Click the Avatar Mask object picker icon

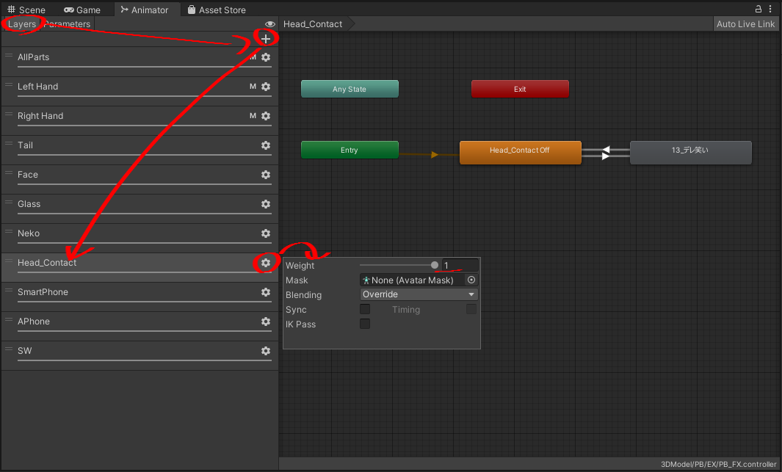click(x=471, y=280)
